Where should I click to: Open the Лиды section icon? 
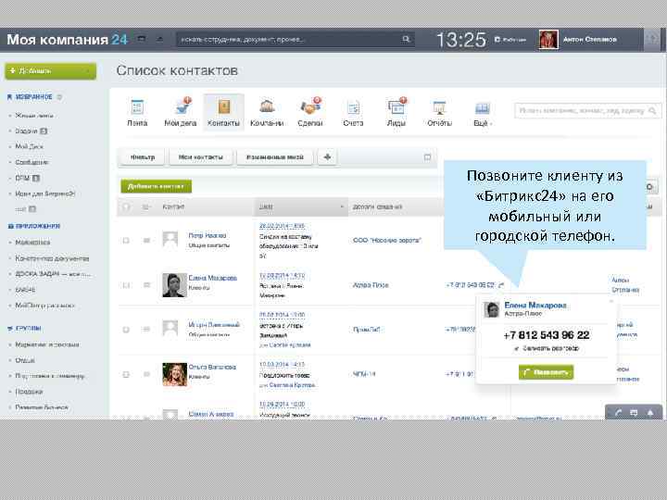(x=396, y=106)
